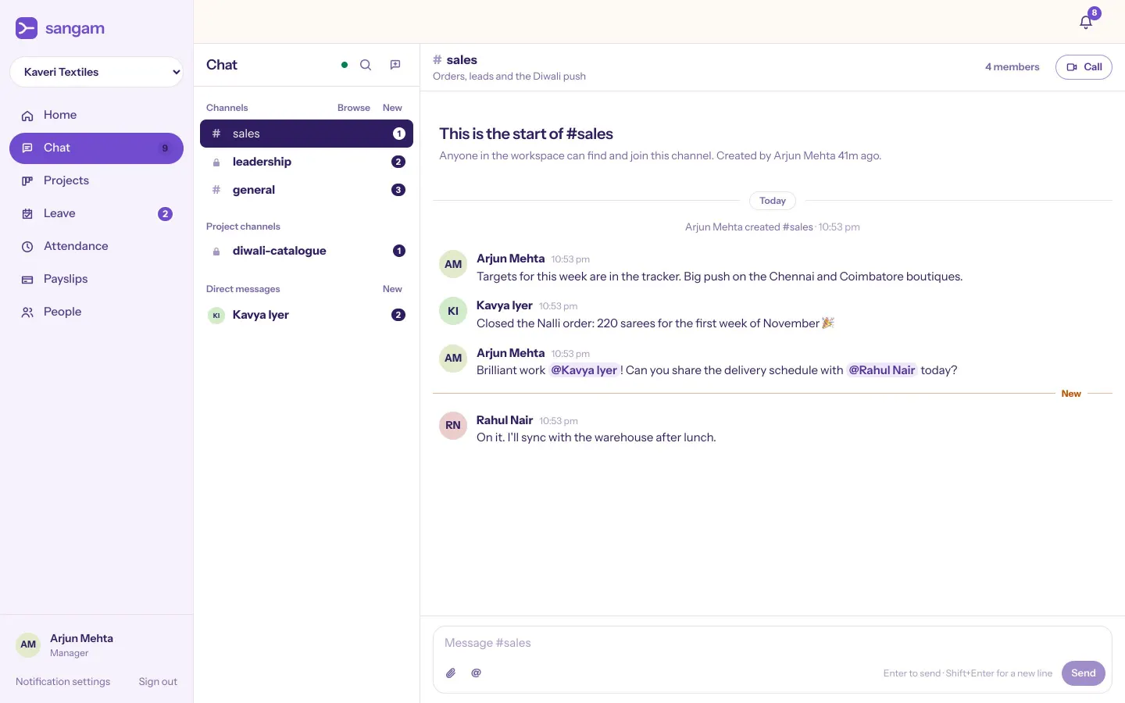Start a new direct message
Viewport: 1125px width, 703px height.
pyautogui.click(x=392, y=289)
